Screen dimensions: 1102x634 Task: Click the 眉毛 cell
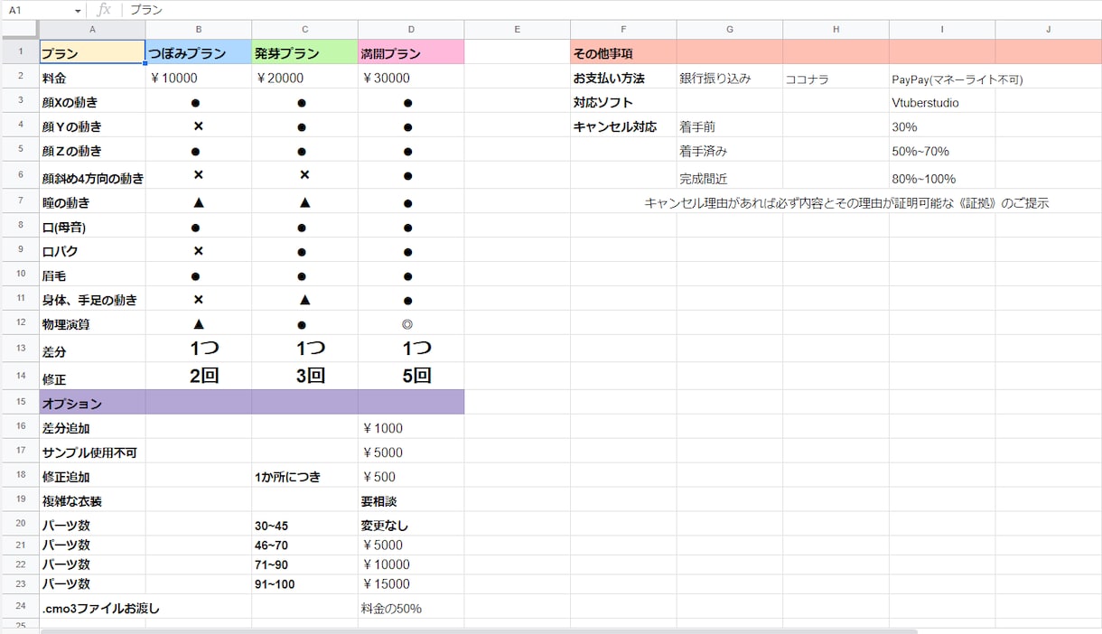[x=93, y=275]
